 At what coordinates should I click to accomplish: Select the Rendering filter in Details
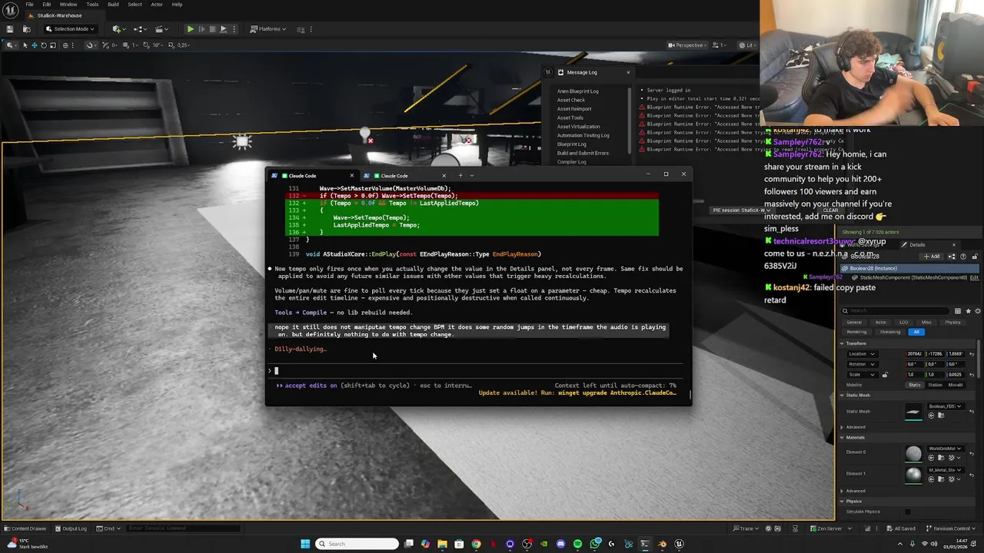coord(856,332)
